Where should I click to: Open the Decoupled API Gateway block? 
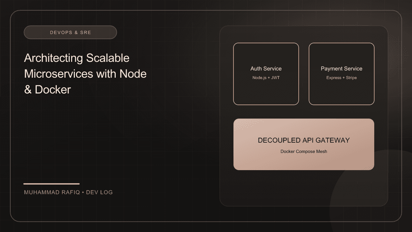click(x=304, y=144)
